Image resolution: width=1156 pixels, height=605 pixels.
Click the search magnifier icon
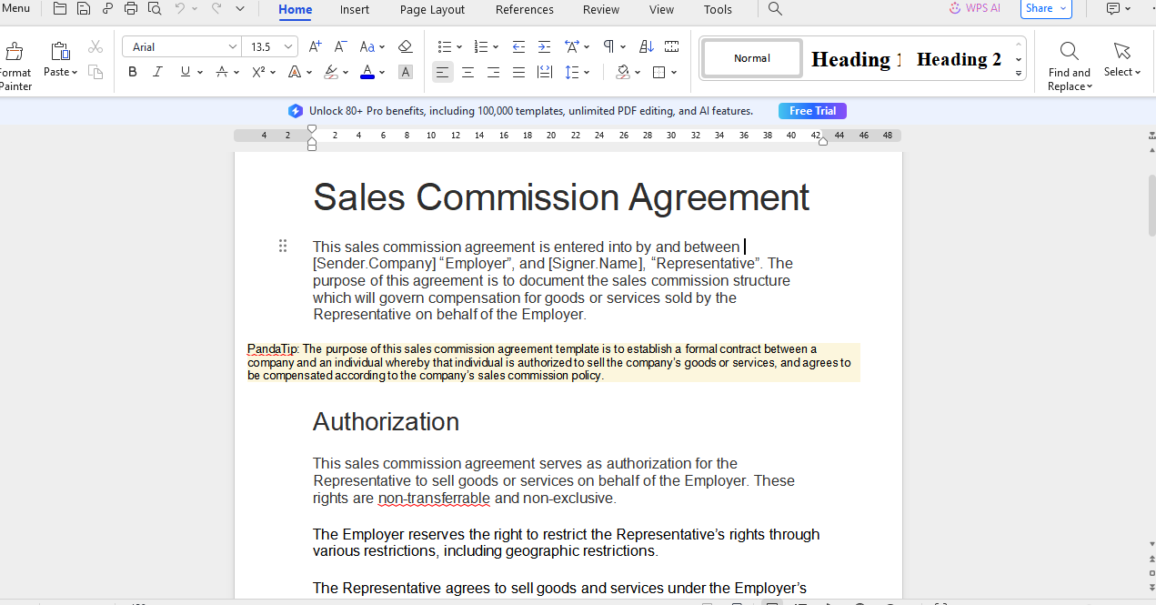[775, 9]
